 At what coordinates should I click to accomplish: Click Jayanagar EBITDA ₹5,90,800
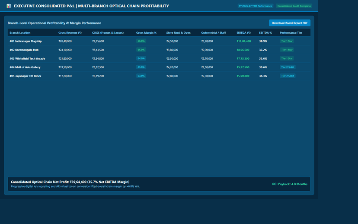coord(243,76)
